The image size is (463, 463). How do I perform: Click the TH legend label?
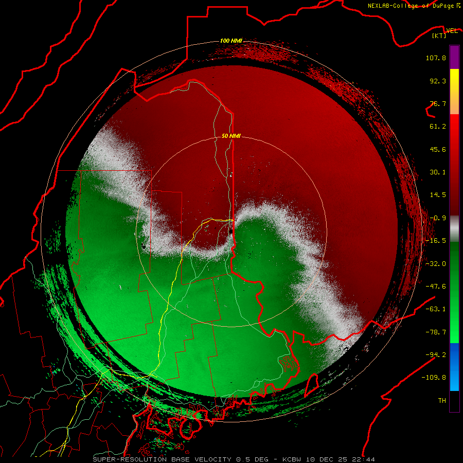point(442,400)
